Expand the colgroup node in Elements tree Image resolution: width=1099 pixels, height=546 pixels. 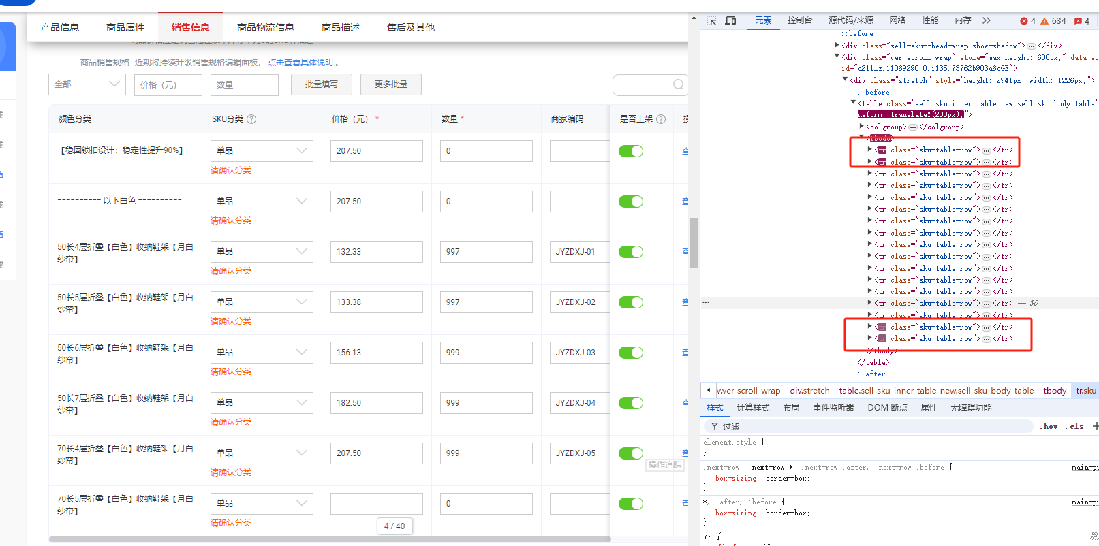point(862,127)
